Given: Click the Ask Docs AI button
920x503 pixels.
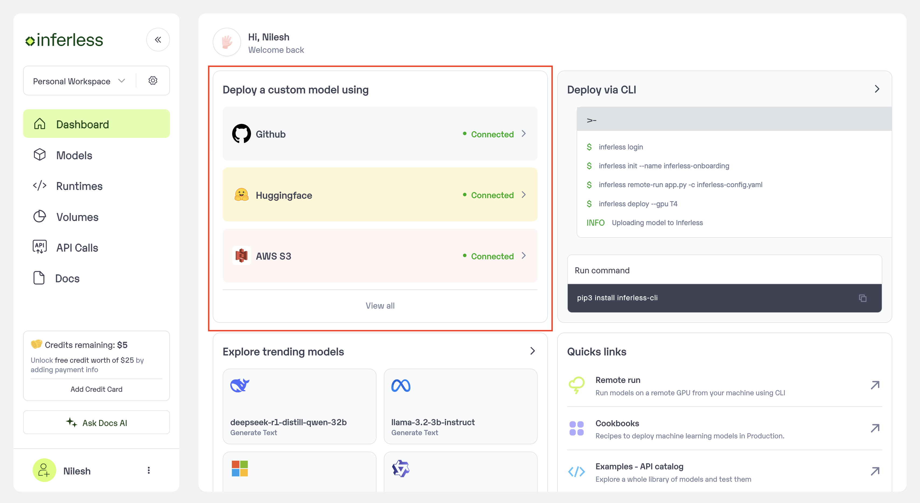Looking at the screenshot, I should coord(96,423).
